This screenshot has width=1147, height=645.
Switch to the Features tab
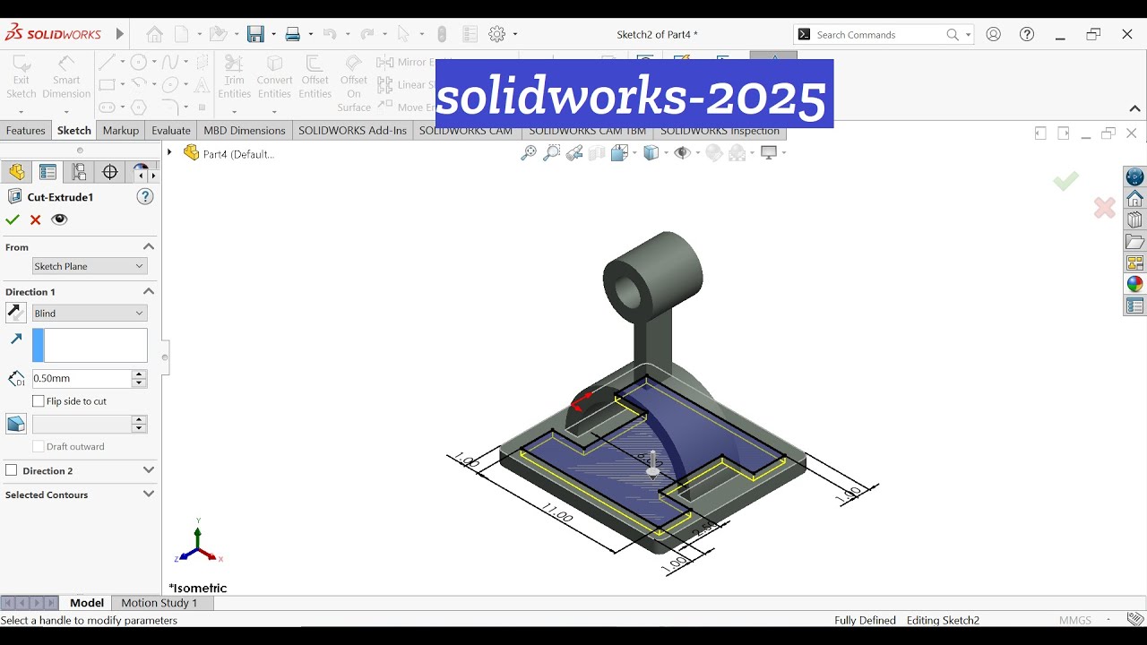point(26,130)
